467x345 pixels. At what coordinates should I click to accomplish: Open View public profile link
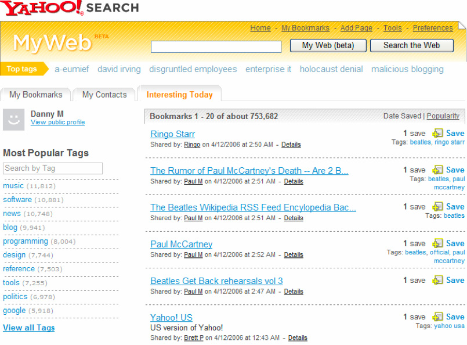57,122
